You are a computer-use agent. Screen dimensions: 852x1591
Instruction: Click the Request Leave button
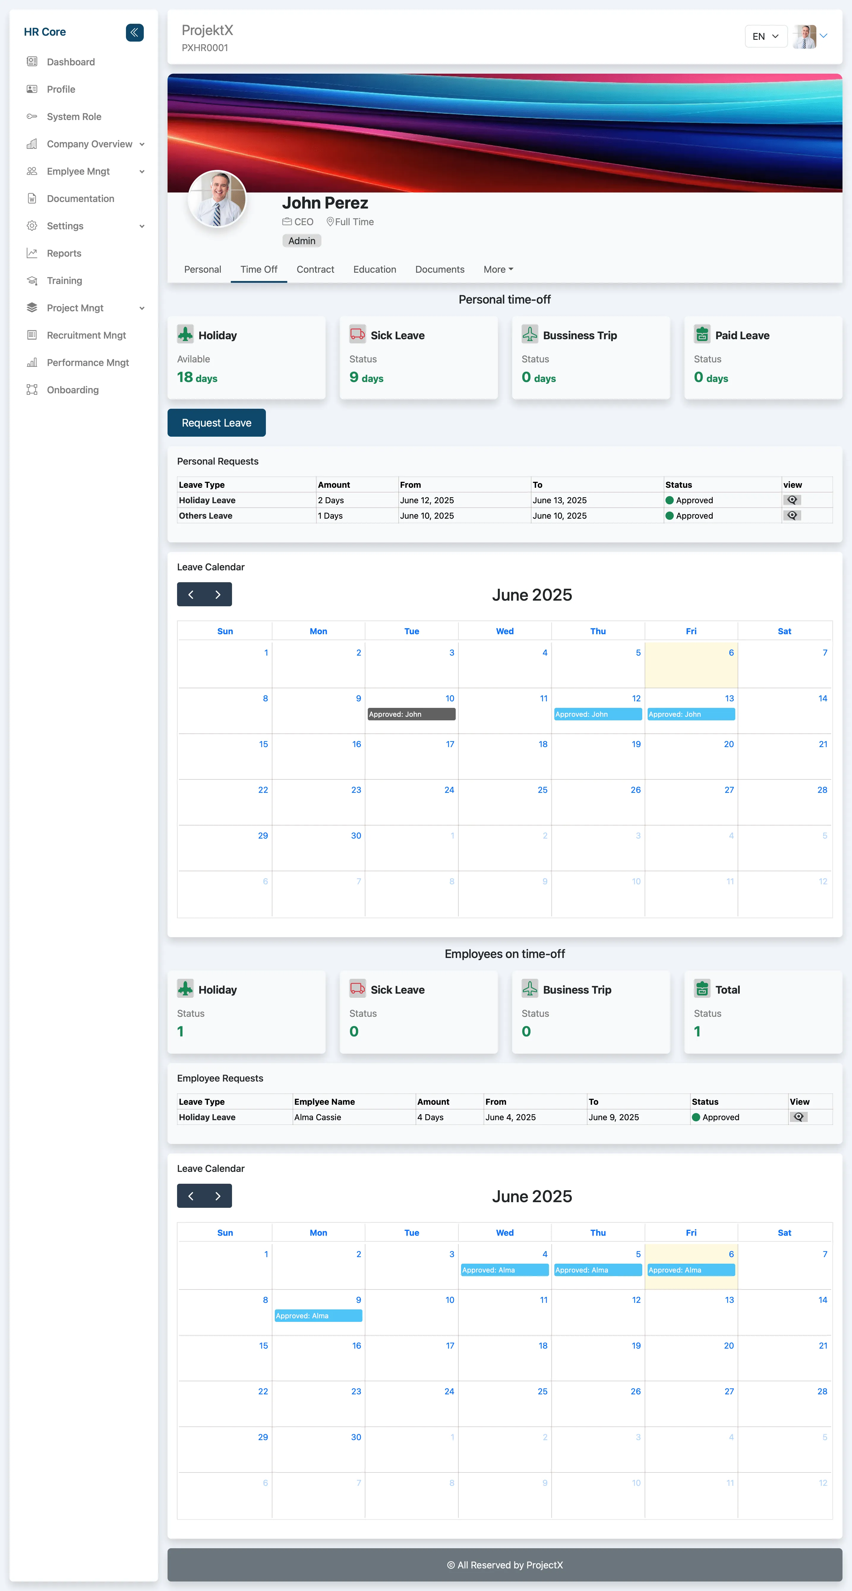point(216,422)
